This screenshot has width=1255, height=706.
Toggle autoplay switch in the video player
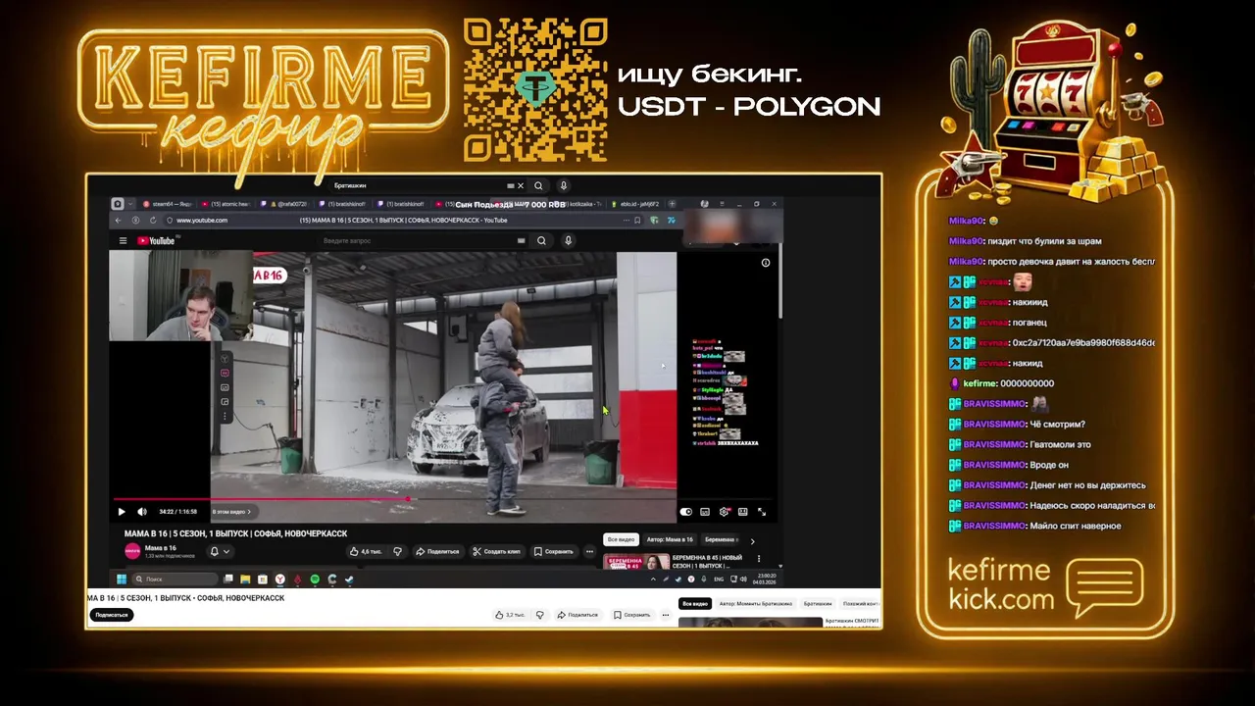coord(686,512)
